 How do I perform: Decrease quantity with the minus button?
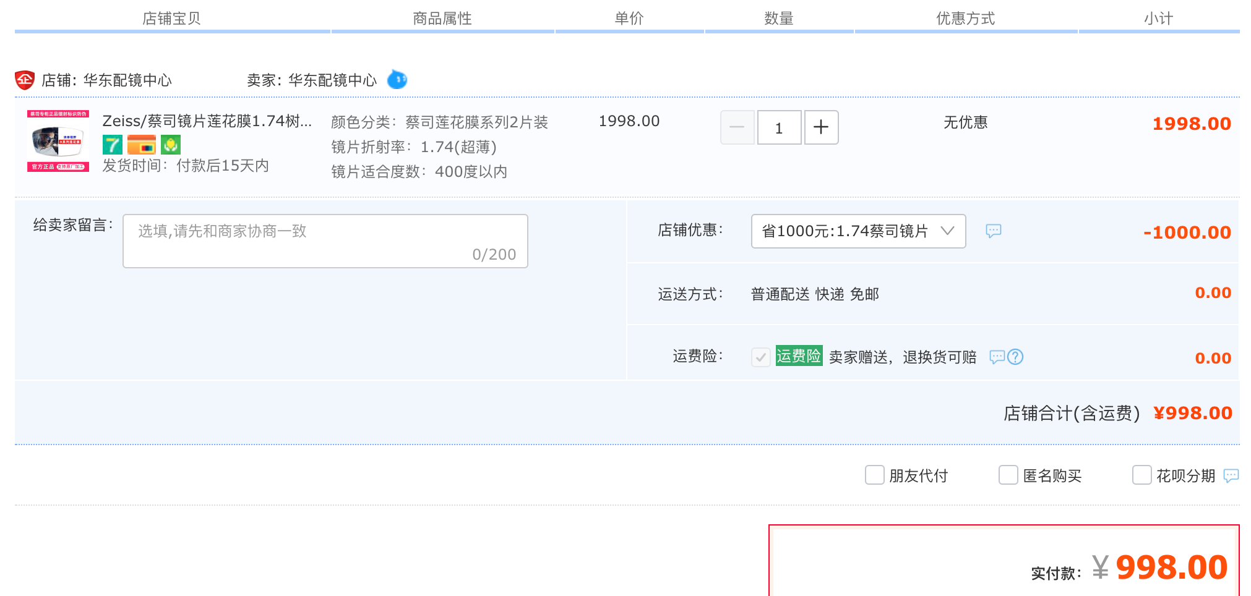tap(737, 127)
